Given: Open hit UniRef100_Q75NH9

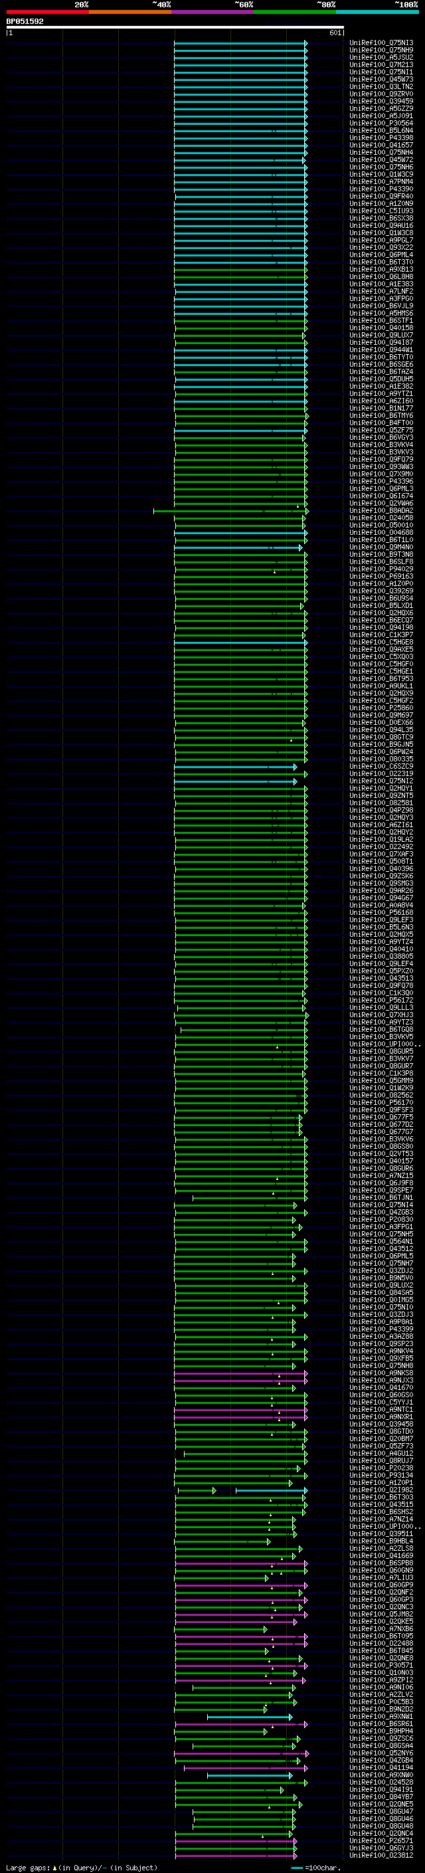Looking at the screenshot, I should point(381,50).
